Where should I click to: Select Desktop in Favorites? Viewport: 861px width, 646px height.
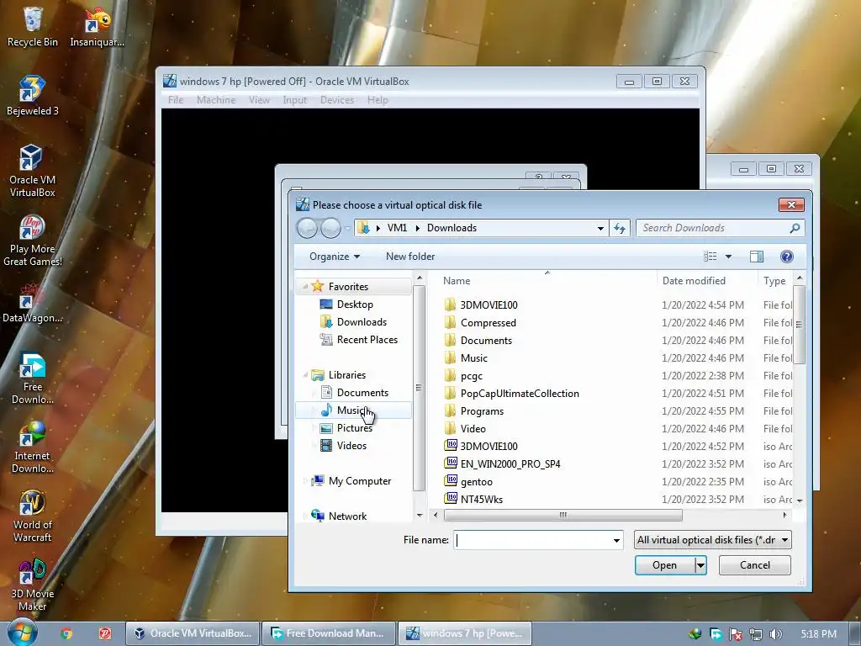pyautogui.click(x=354, y=304)
